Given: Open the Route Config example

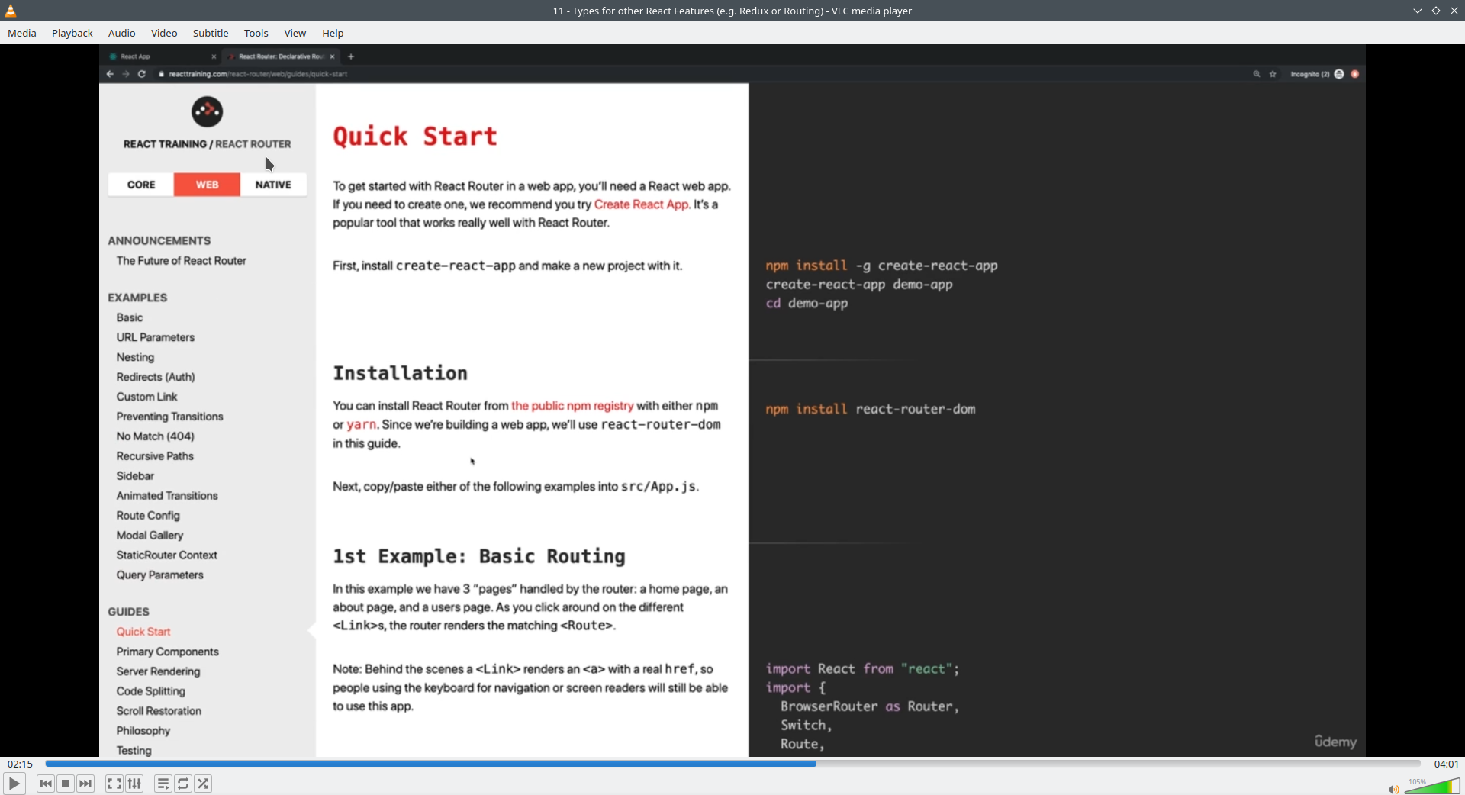Looking at the screenshot, I should tap(148, 516).
